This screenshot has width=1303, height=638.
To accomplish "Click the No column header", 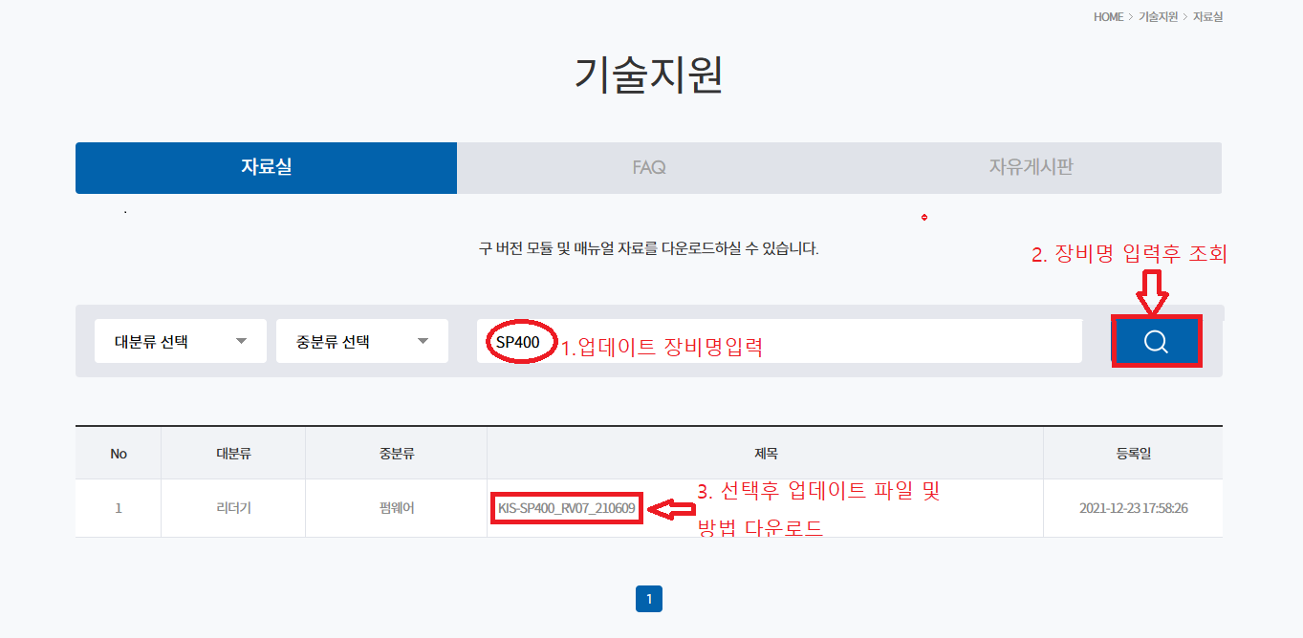I will pos(119,454).
